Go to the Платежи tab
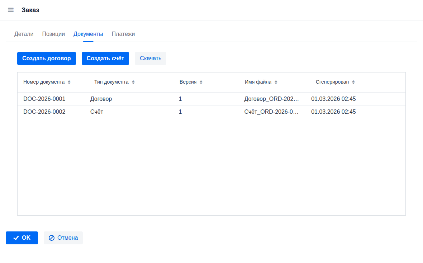This screenshot has width=423, height=263. pos(123,34)
